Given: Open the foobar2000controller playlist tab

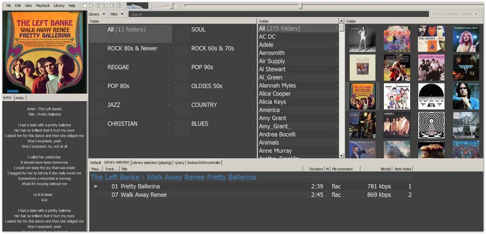Looking at the screenshot, I should (204, 162).
